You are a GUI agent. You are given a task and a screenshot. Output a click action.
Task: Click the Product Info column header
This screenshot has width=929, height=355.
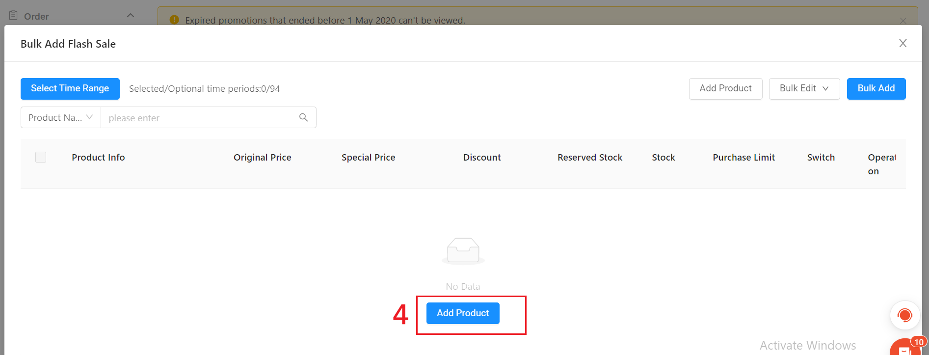98,157
